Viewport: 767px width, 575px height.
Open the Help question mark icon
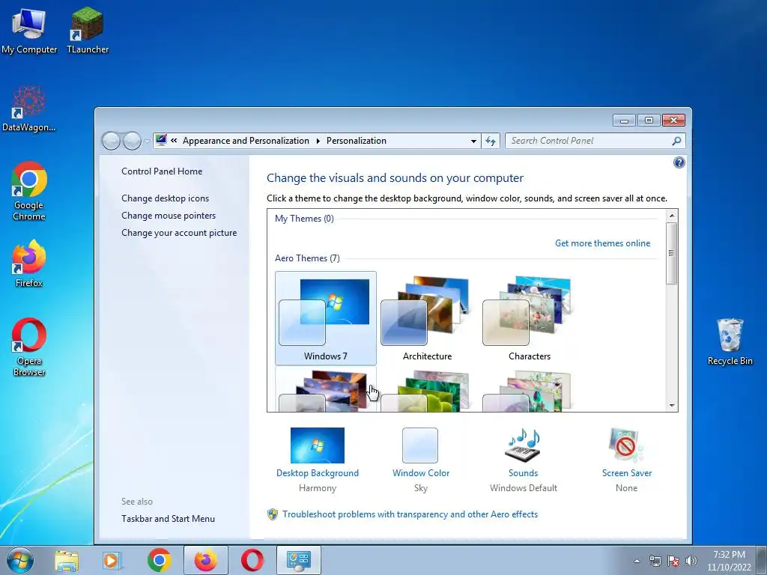pos(679,162)
